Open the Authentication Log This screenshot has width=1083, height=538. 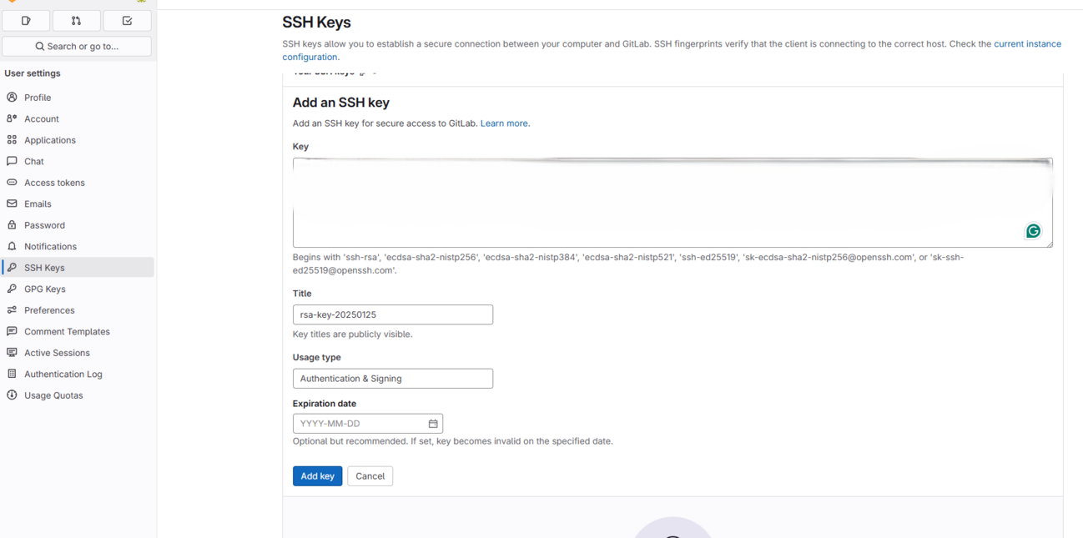point(78,374)
